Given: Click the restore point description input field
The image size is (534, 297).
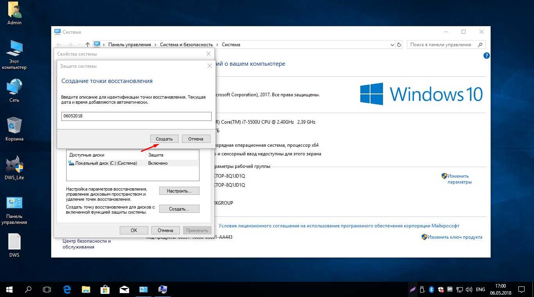Looking at the screenshot, I should tap(137, 116).
